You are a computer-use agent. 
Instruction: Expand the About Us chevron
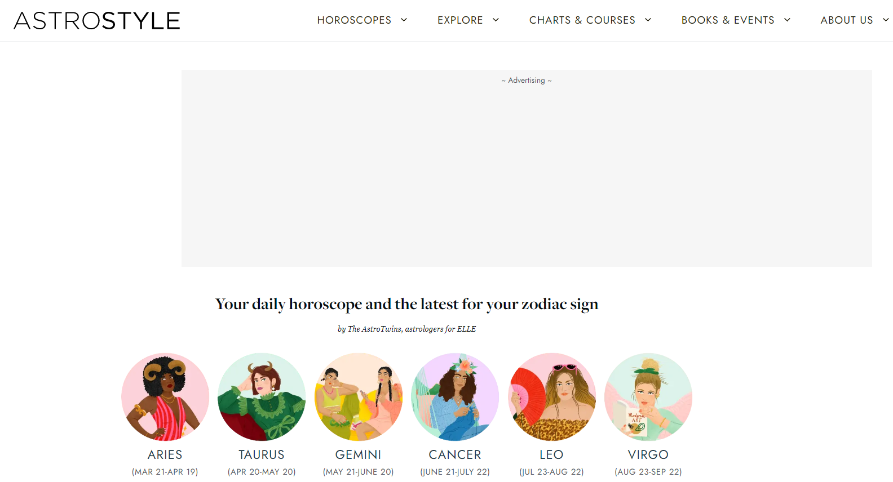coord(886,20)
